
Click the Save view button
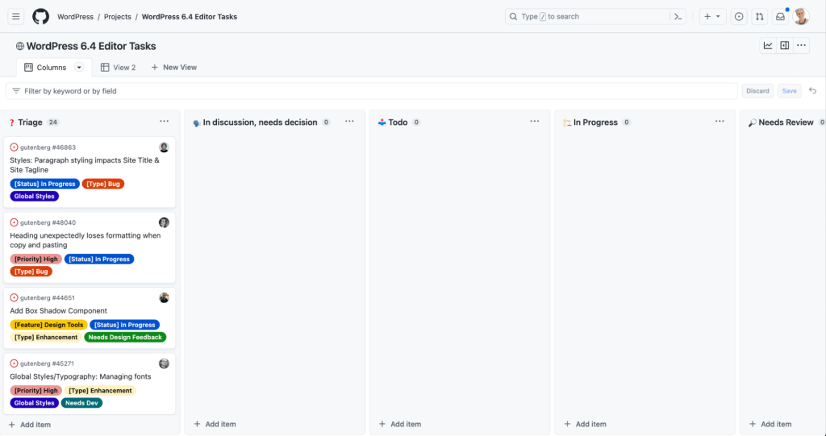click(789, 90)
